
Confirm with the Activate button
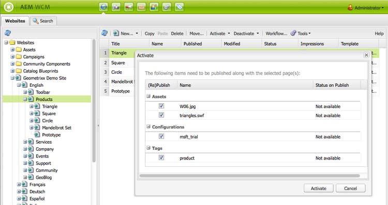[319, 188]
